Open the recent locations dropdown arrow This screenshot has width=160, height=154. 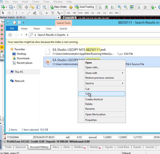pyautogui.click(x=22, y=35)
